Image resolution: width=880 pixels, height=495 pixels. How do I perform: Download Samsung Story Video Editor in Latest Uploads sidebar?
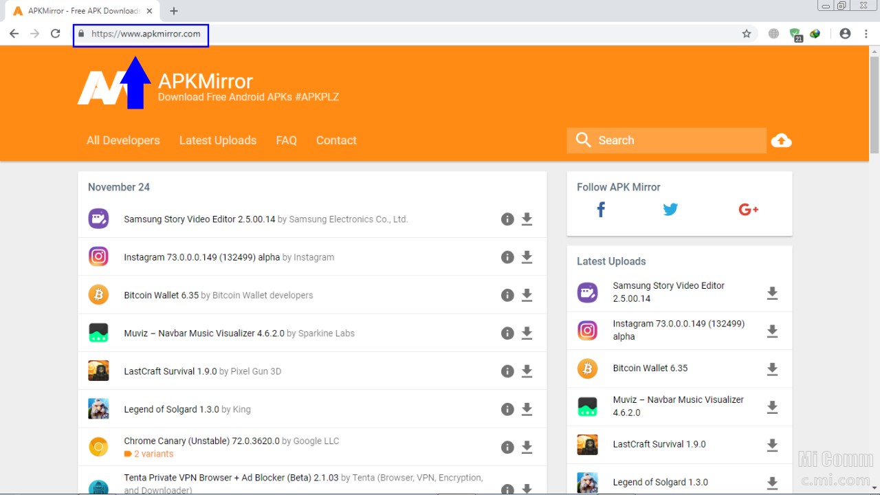click(x=772, y=294)
